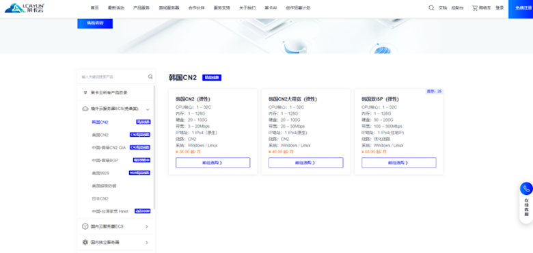Open the 游戏服务器 menu item
Image resolution: width=533 pixels, height=253 pixels.
(169, 8)
